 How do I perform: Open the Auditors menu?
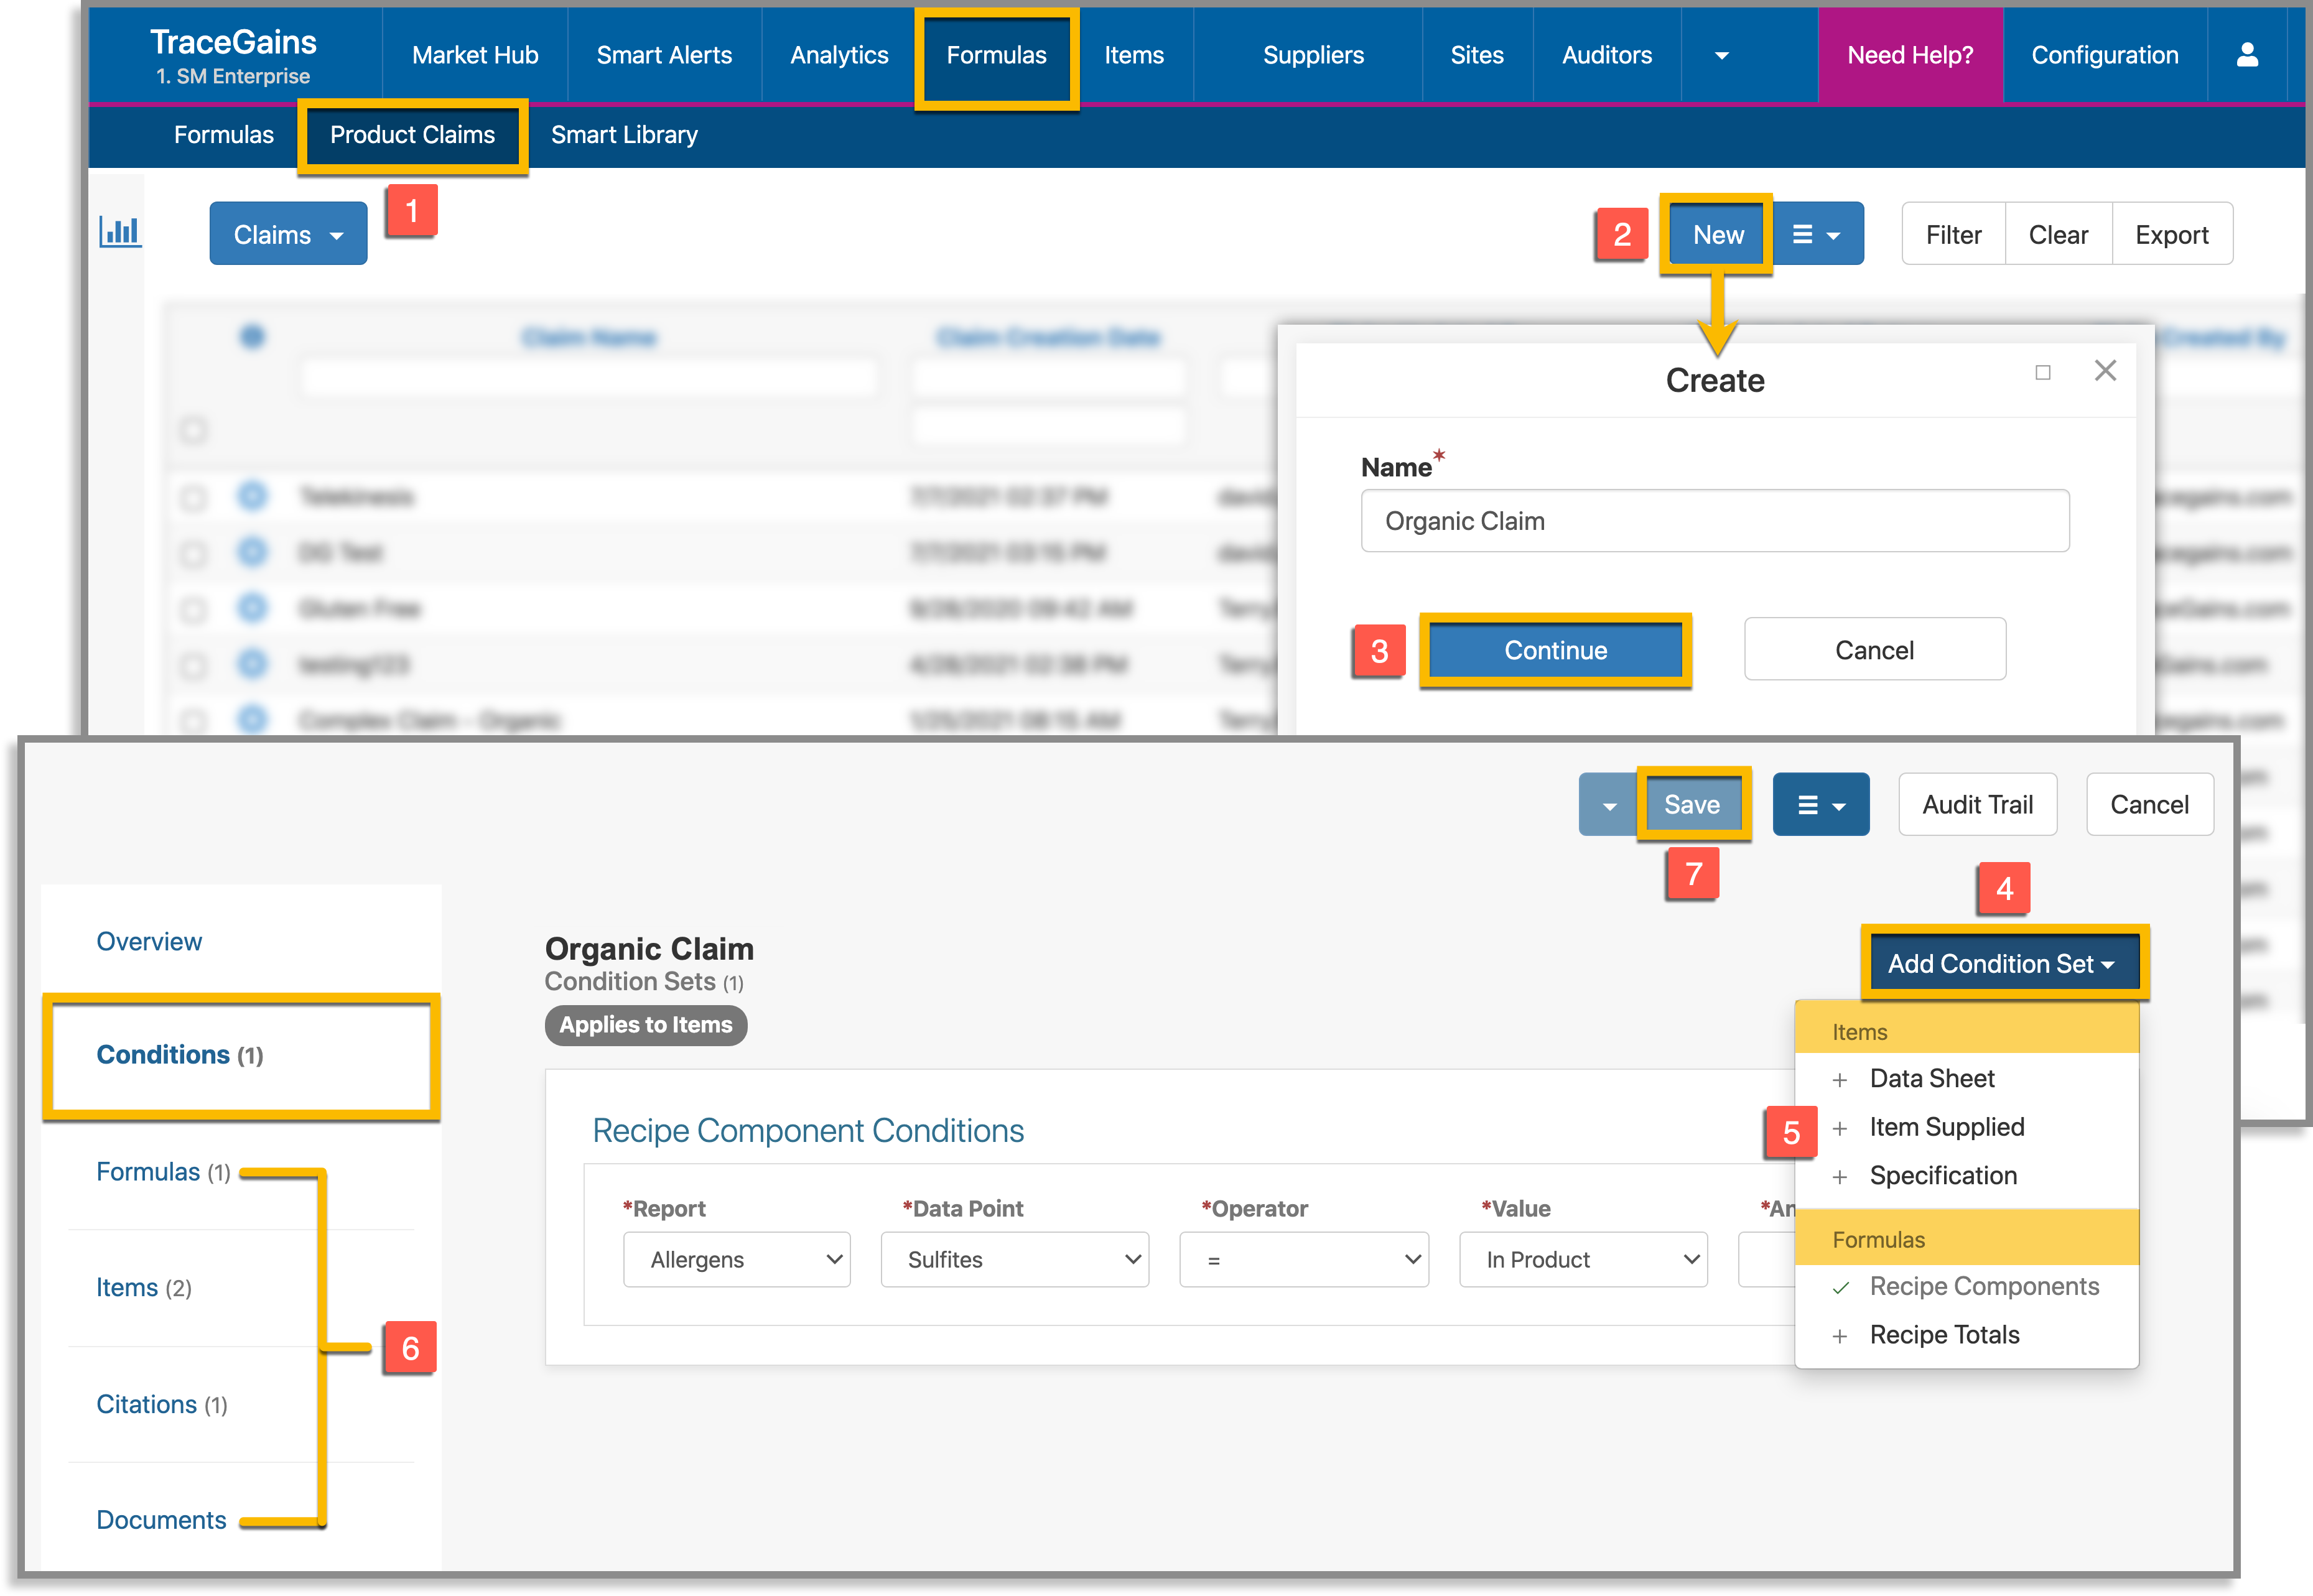pyautogui.click(x=1607, y=55)
